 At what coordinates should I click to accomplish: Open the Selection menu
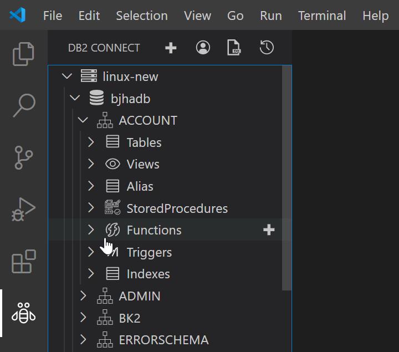tap(142, 16)
